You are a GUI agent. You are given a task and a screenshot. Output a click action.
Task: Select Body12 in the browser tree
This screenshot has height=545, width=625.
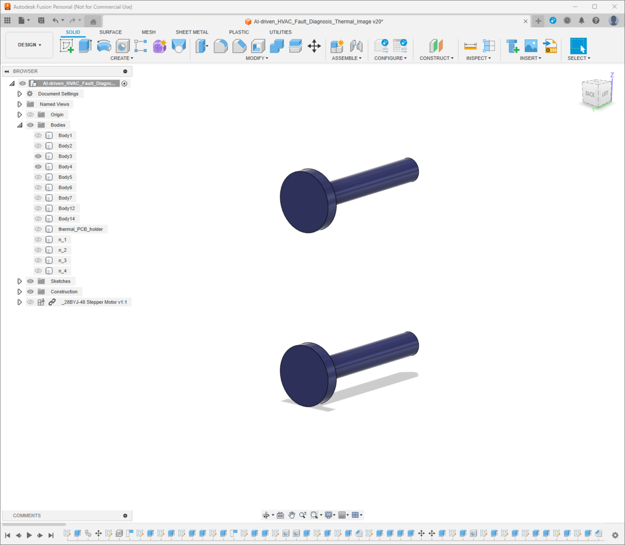coord(67,208)
